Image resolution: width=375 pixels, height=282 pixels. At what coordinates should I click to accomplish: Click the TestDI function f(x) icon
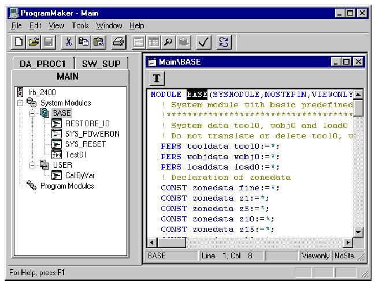coord(57,155)
